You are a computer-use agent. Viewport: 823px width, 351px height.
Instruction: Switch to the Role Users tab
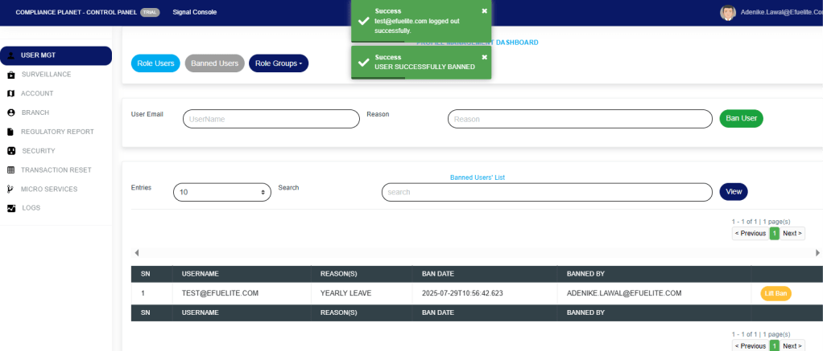[x=155, y=63]
